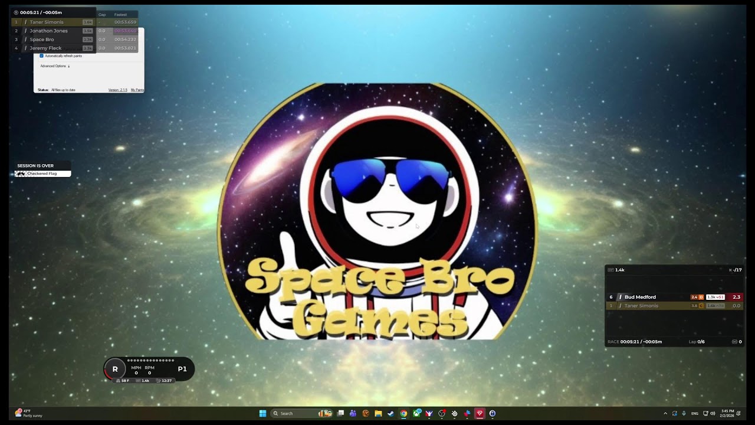This screenshot has height=425, width=755.
Task: Click the Lap 0/6 counter
Action: coord(697,342)
